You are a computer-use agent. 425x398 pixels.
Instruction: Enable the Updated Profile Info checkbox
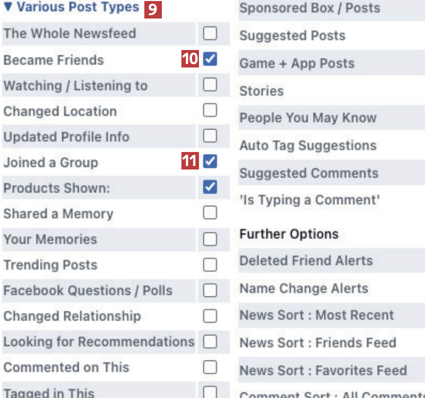pos(210,136)
